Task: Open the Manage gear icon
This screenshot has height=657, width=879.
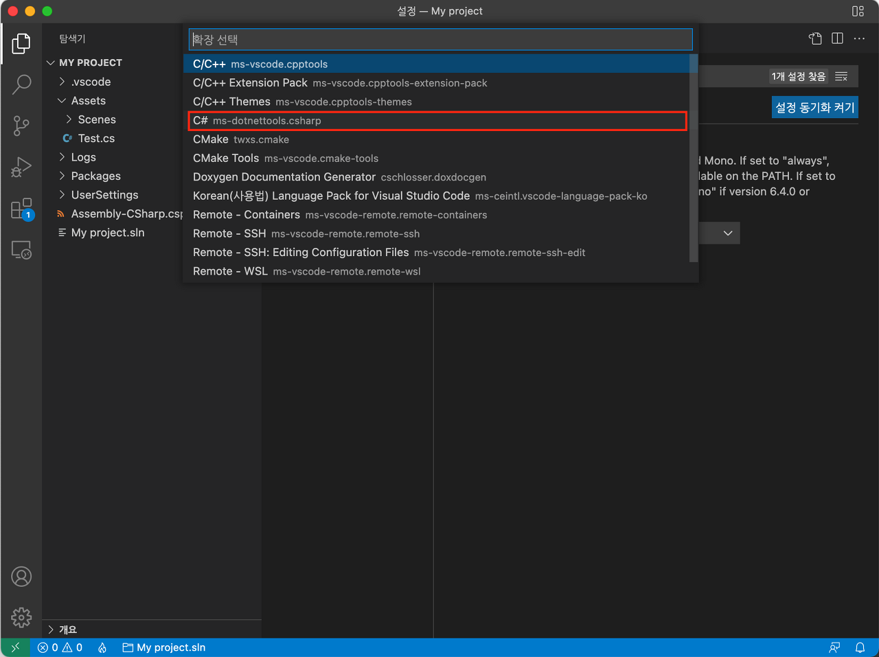Action: pos(21,617)
